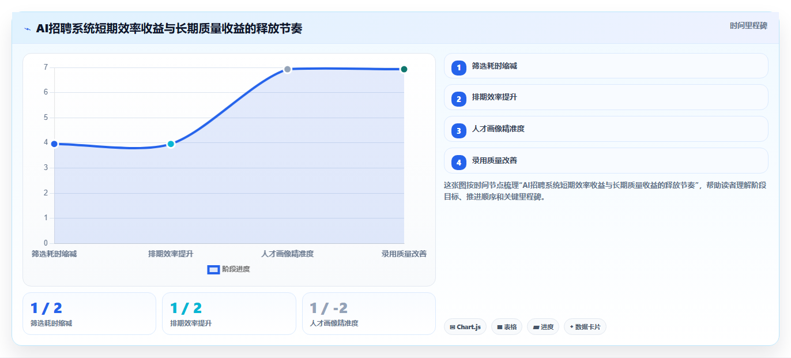Viewport: 791px width, 358px height.
Task: Click the y-axis value 7
Action: tap(46, 67)
